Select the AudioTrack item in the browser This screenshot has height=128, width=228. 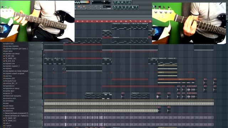coord(9,43)
